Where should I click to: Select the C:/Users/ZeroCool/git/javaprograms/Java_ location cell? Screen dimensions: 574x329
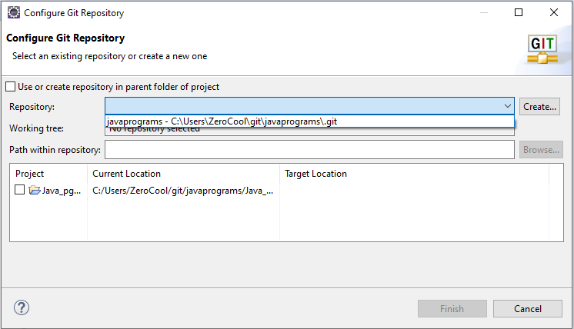[182, 191]
